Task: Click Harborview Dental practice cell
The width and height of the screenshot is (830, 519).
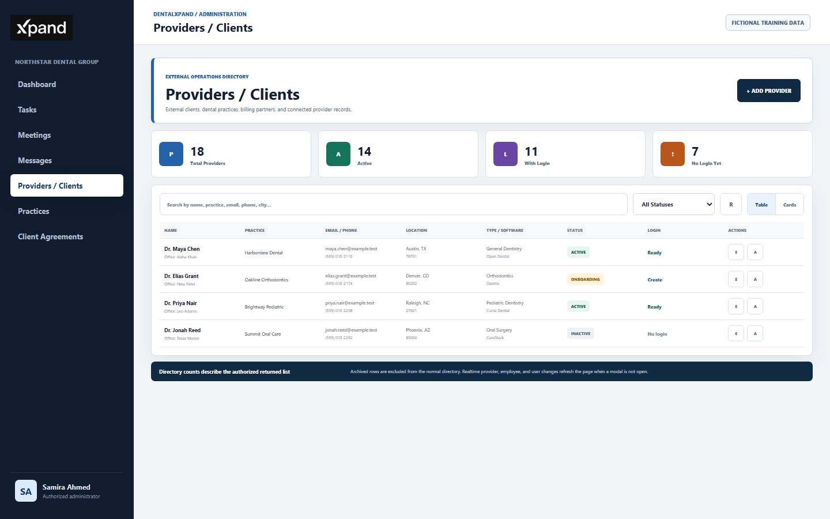Action: point(263,253)
